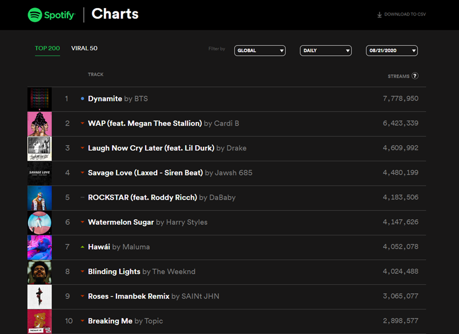This screenshot has height=334, width=459.
Task: Open the GLOBAL region dropdown
Action: [x=259, y=51]
